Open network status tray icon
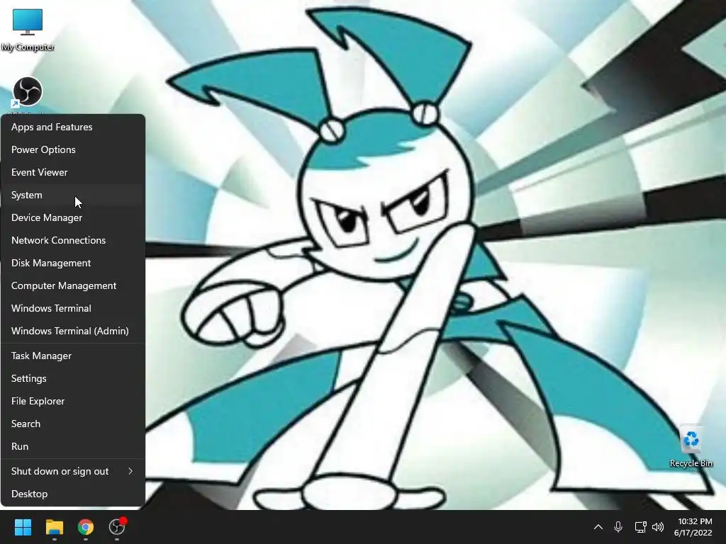This screenshot has height=544, width=726. point(640,527)
